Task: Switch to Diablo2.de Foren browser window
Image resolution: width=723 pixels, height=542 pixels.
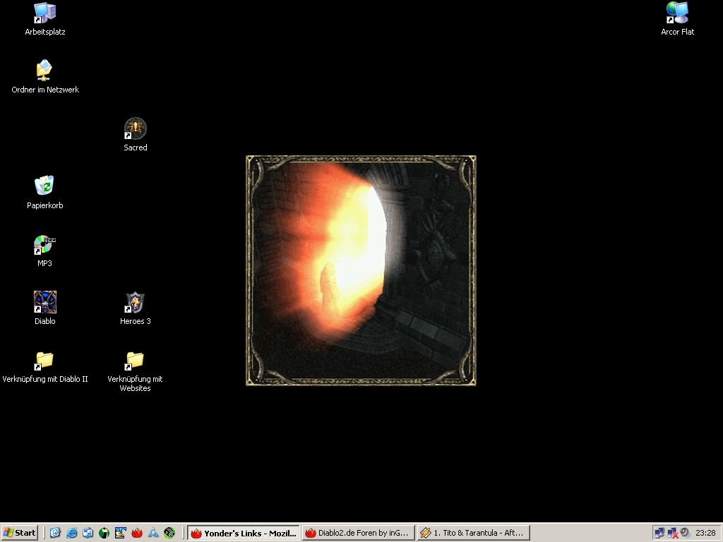Action: [x=358, y=534]
